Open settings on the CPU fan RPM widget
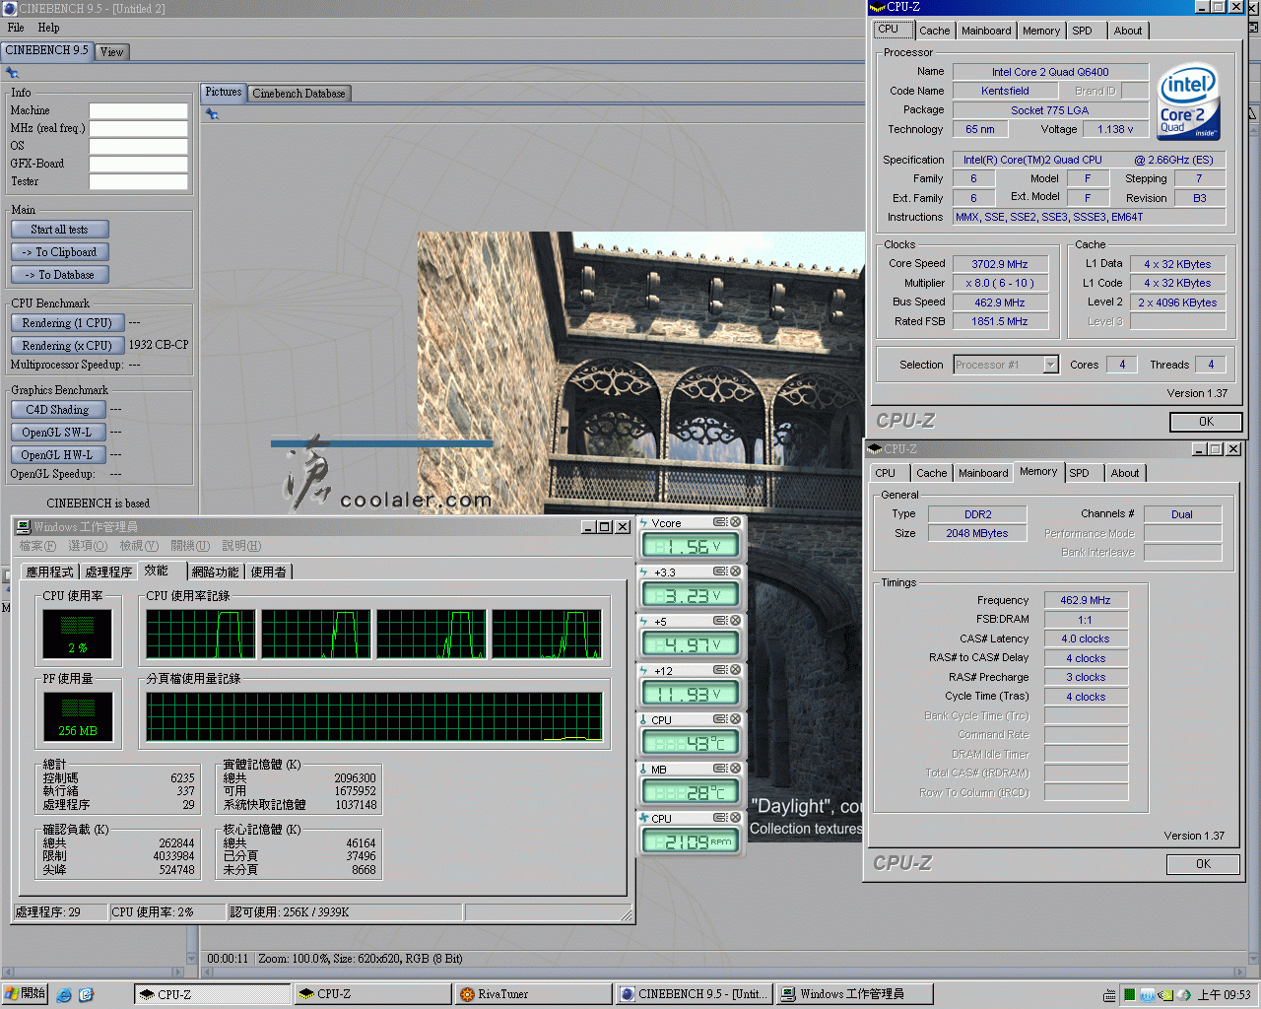This screenshot has height=1009, width=1261. (x=720, y=818)
